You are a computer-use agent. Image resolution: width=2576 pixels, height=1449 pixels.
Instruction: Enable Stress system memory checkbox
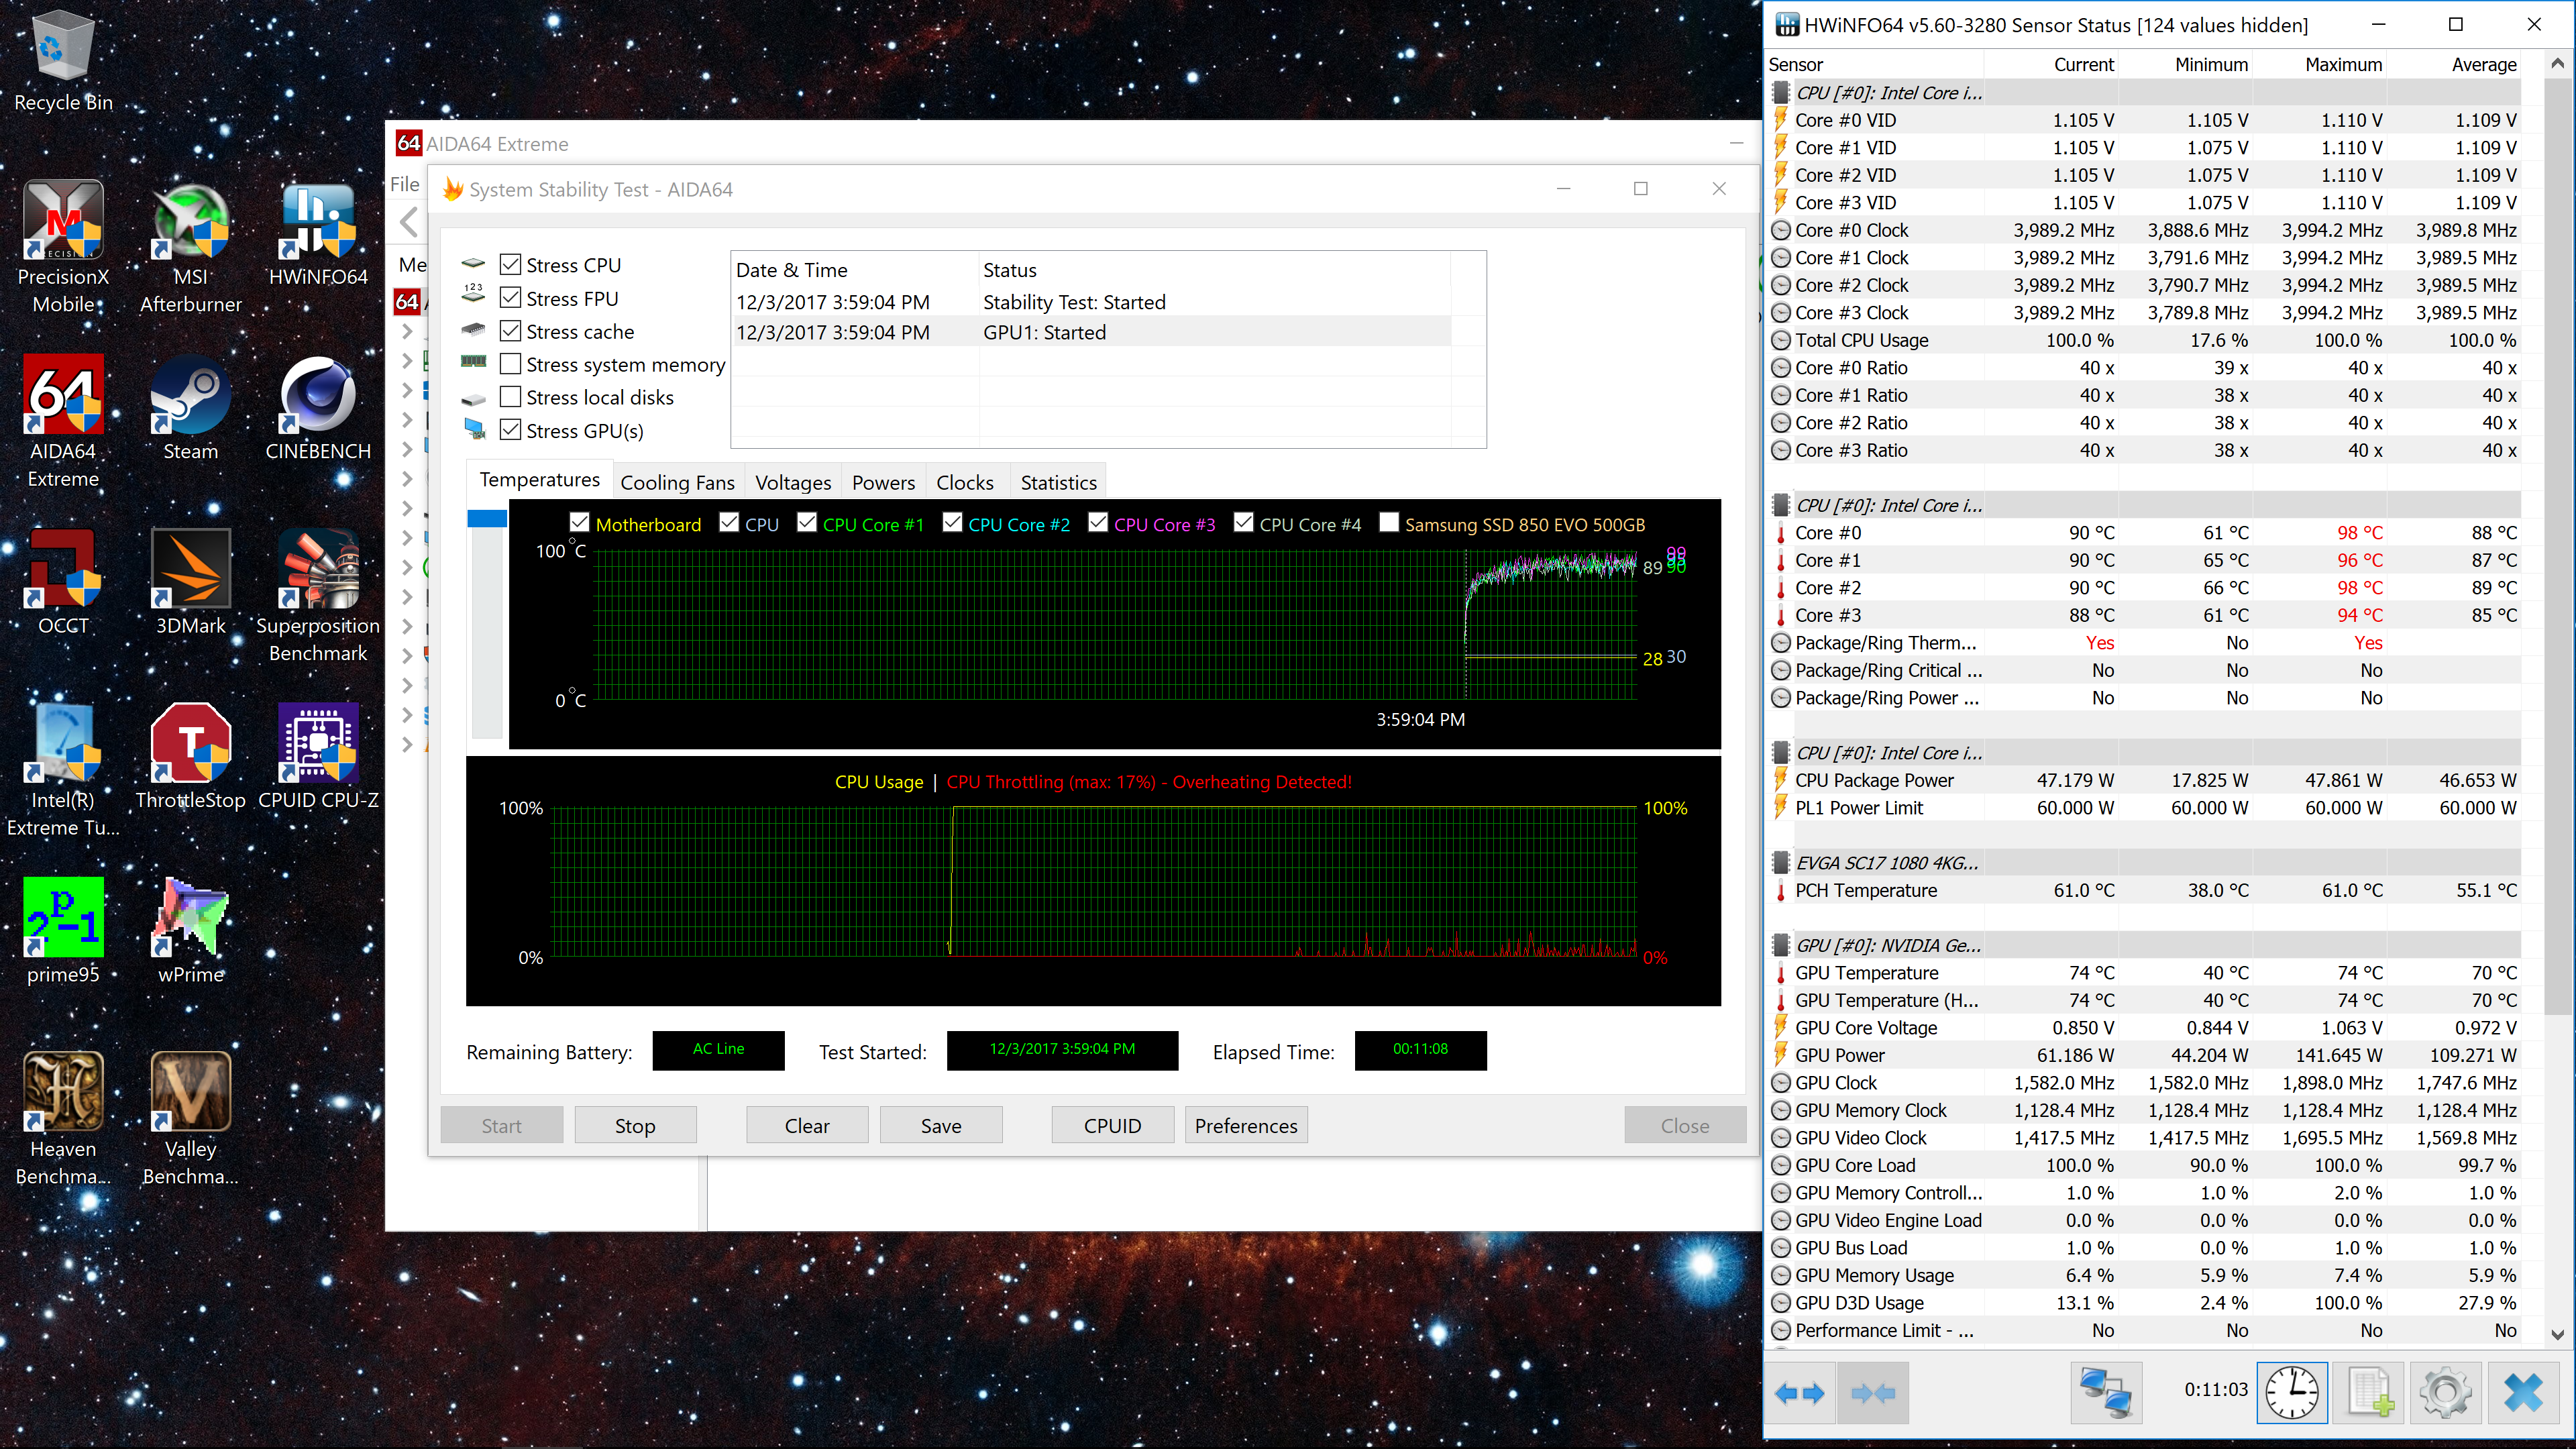[x=510, y=364]
